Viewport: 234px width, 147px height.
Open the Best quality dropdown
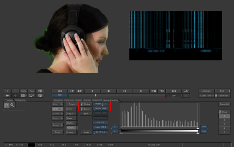(223, 91)
